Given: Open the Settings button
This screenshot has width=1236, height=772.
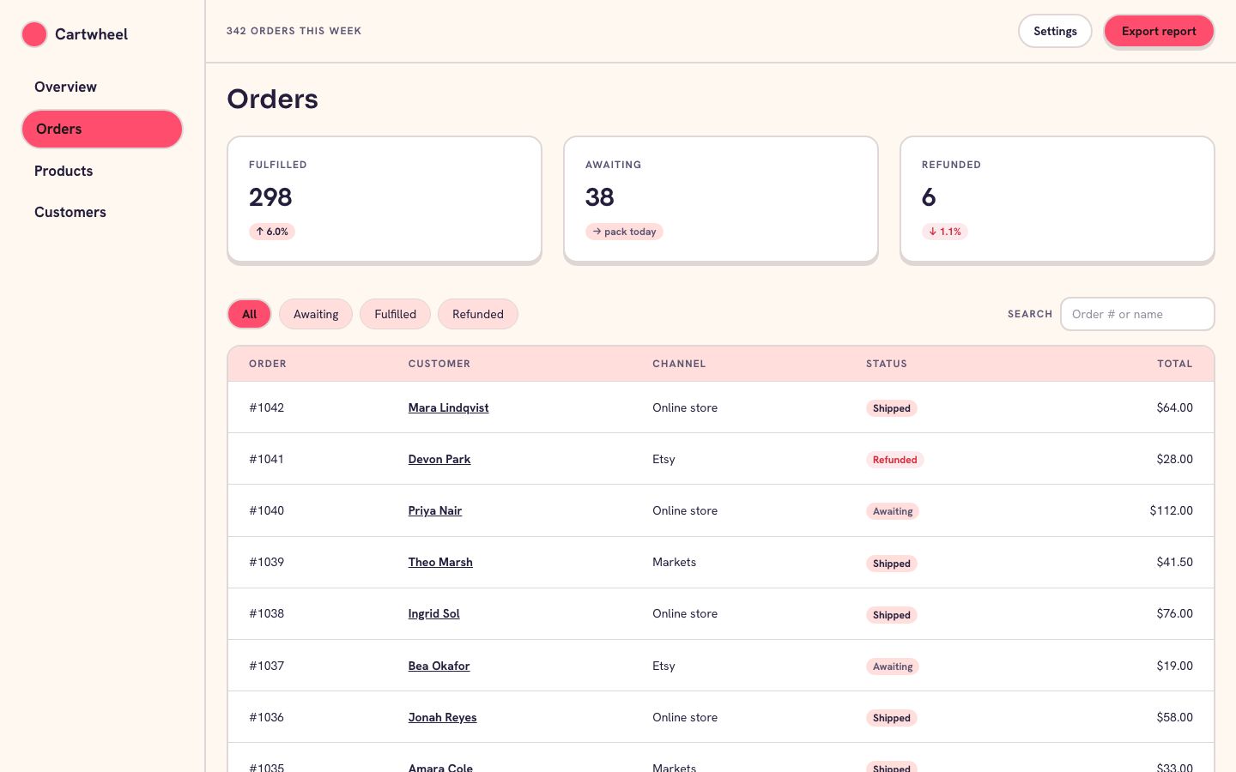Looking at the screenshot, I should pyautogui.click(x=1055, y=31).
